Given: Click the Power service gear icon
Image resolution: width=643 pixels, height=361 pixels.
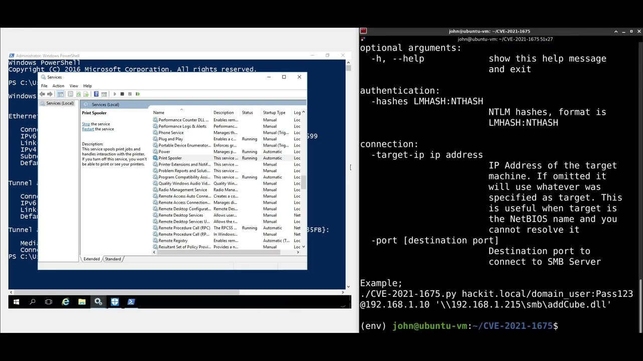Looking at the screenshot, I should pos(155,152).
